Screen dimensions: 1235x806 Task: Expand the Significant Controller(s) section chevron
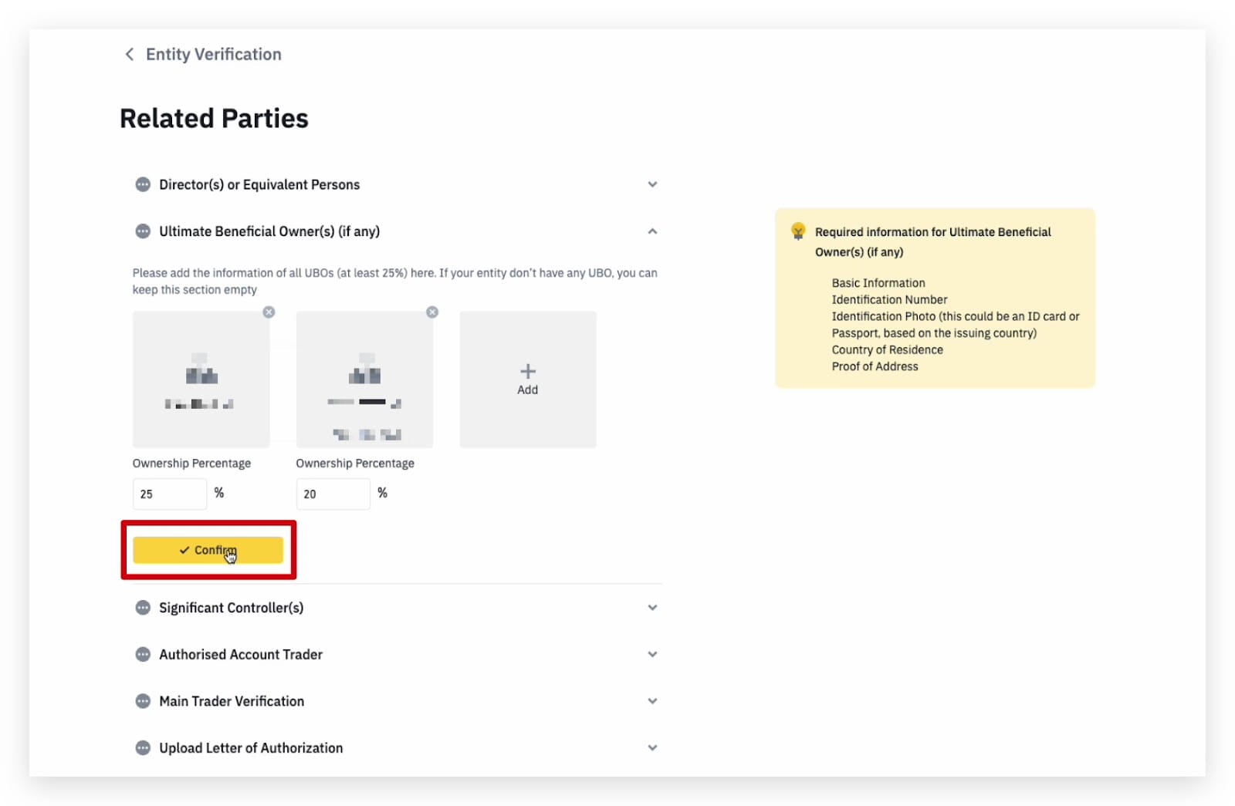[652, 608]
